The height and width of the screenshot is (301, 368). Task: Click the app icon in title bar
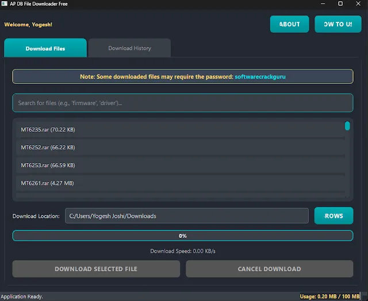5,3
